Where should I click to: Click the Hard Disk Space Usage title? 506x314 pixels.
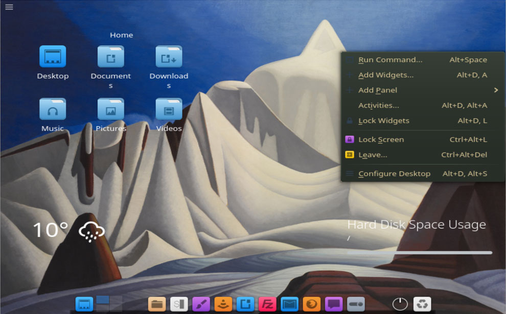point(417,224)
